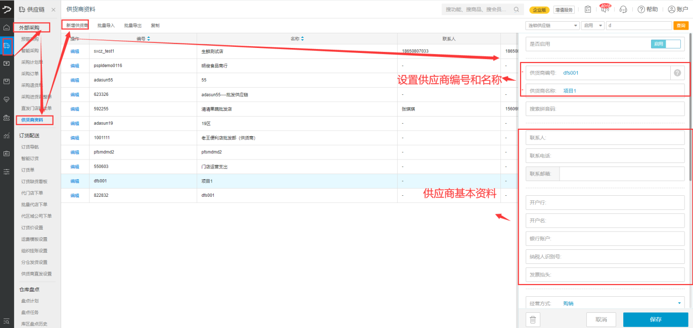Click the 企业版 badge
Screen dimensions: 693x328
click(539, 10)
